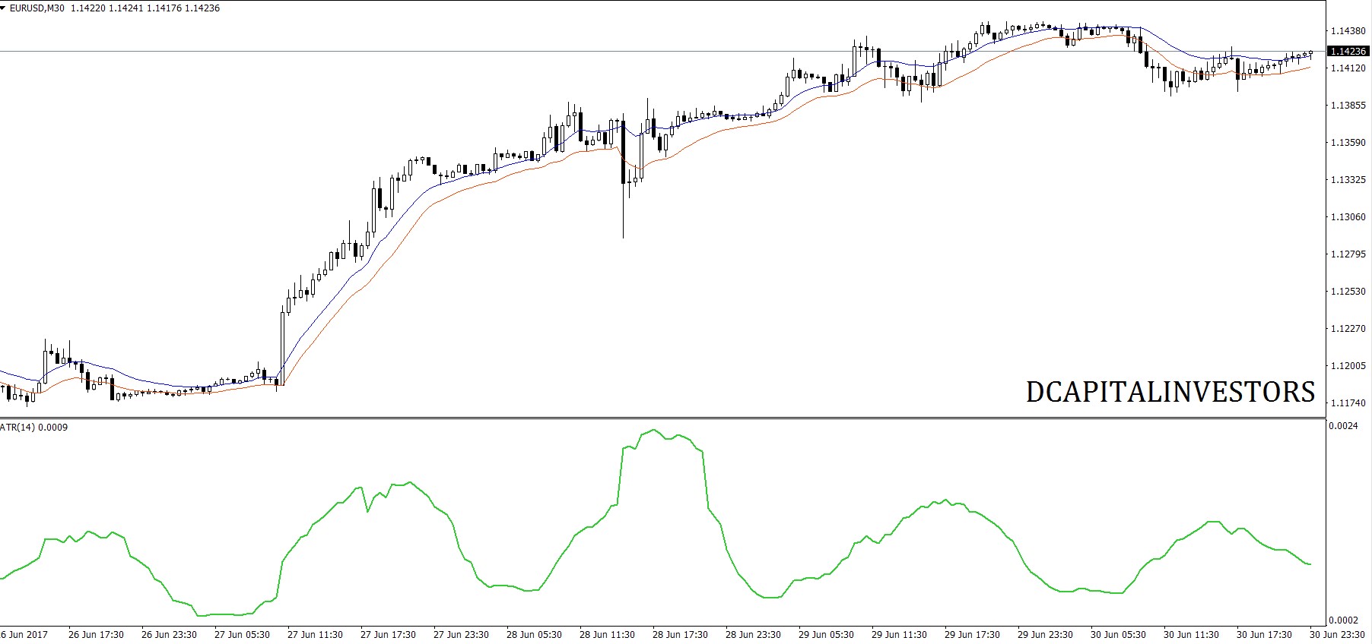This screenshot has height=644, width=1372.
Task: Select the ATR(14) 0.0009 indicator label
Action: point(34,428)
